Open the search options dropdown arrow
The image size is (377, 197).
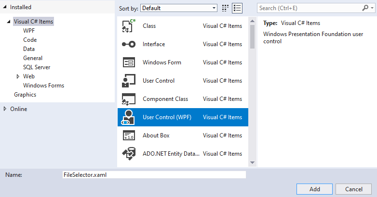372,8
